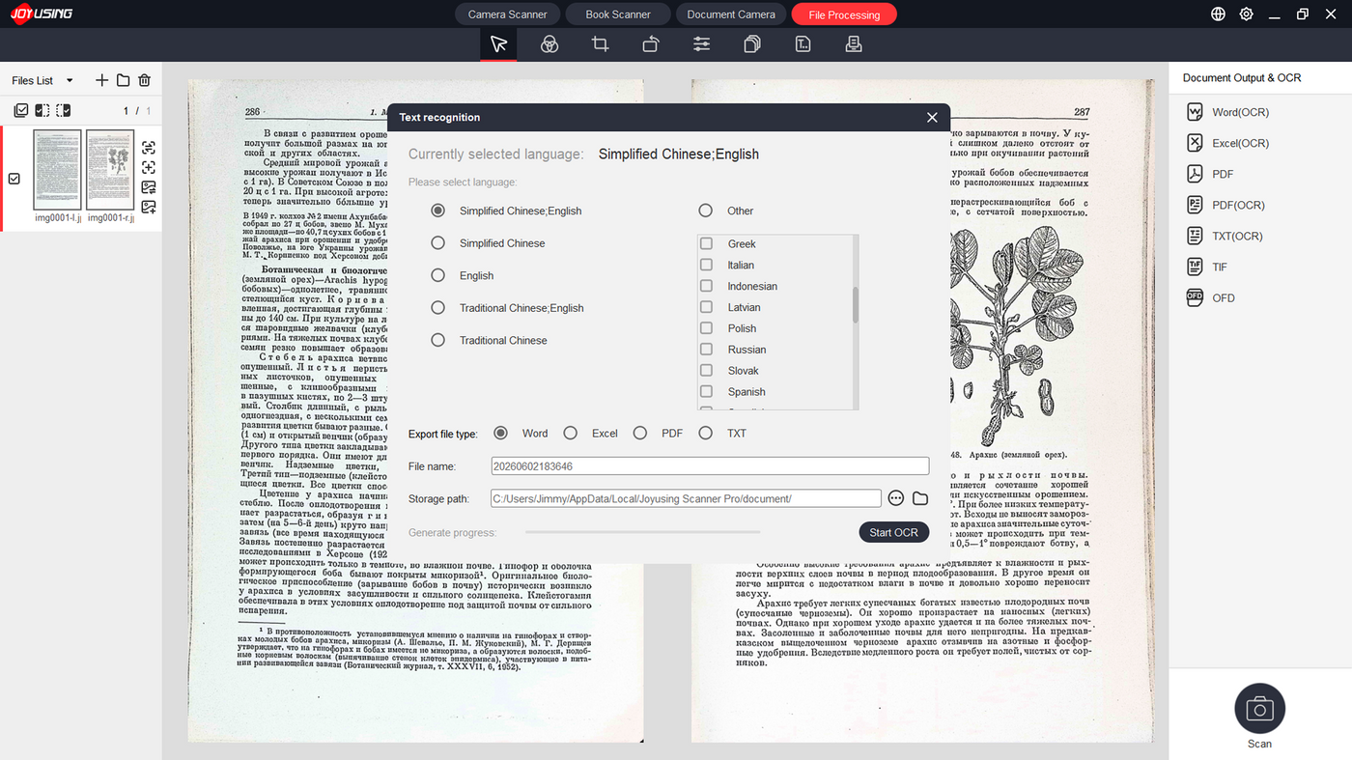Export as PDF in Document Output panel
Viewport: 1352px width, 760px height.
1210,174
